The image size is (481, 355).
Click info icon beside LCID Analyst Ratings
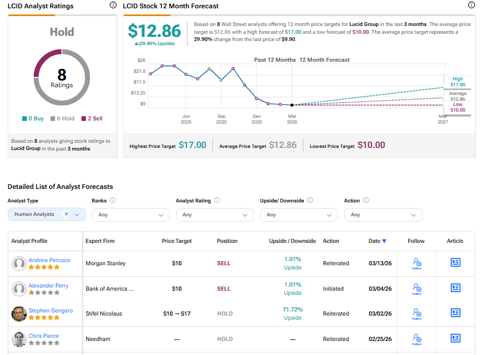pos(113,5)
